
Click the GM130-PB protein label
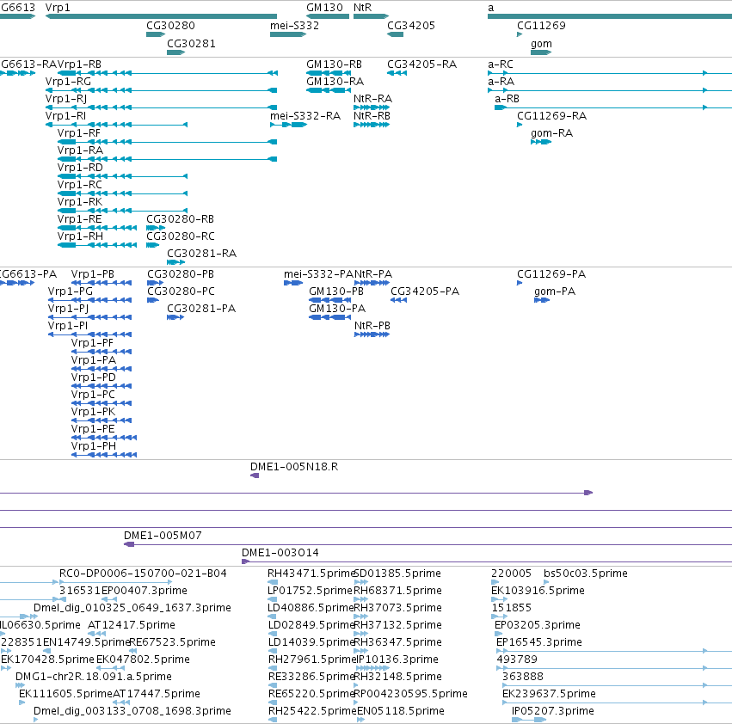tap(336, 291)
